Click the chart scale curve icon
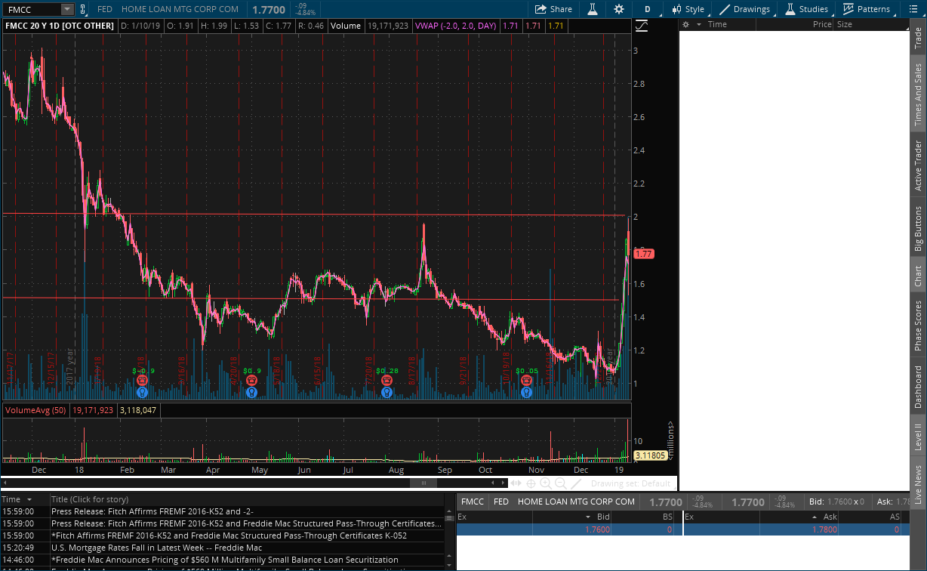This screenshot has width=927, height=571. 642,25
